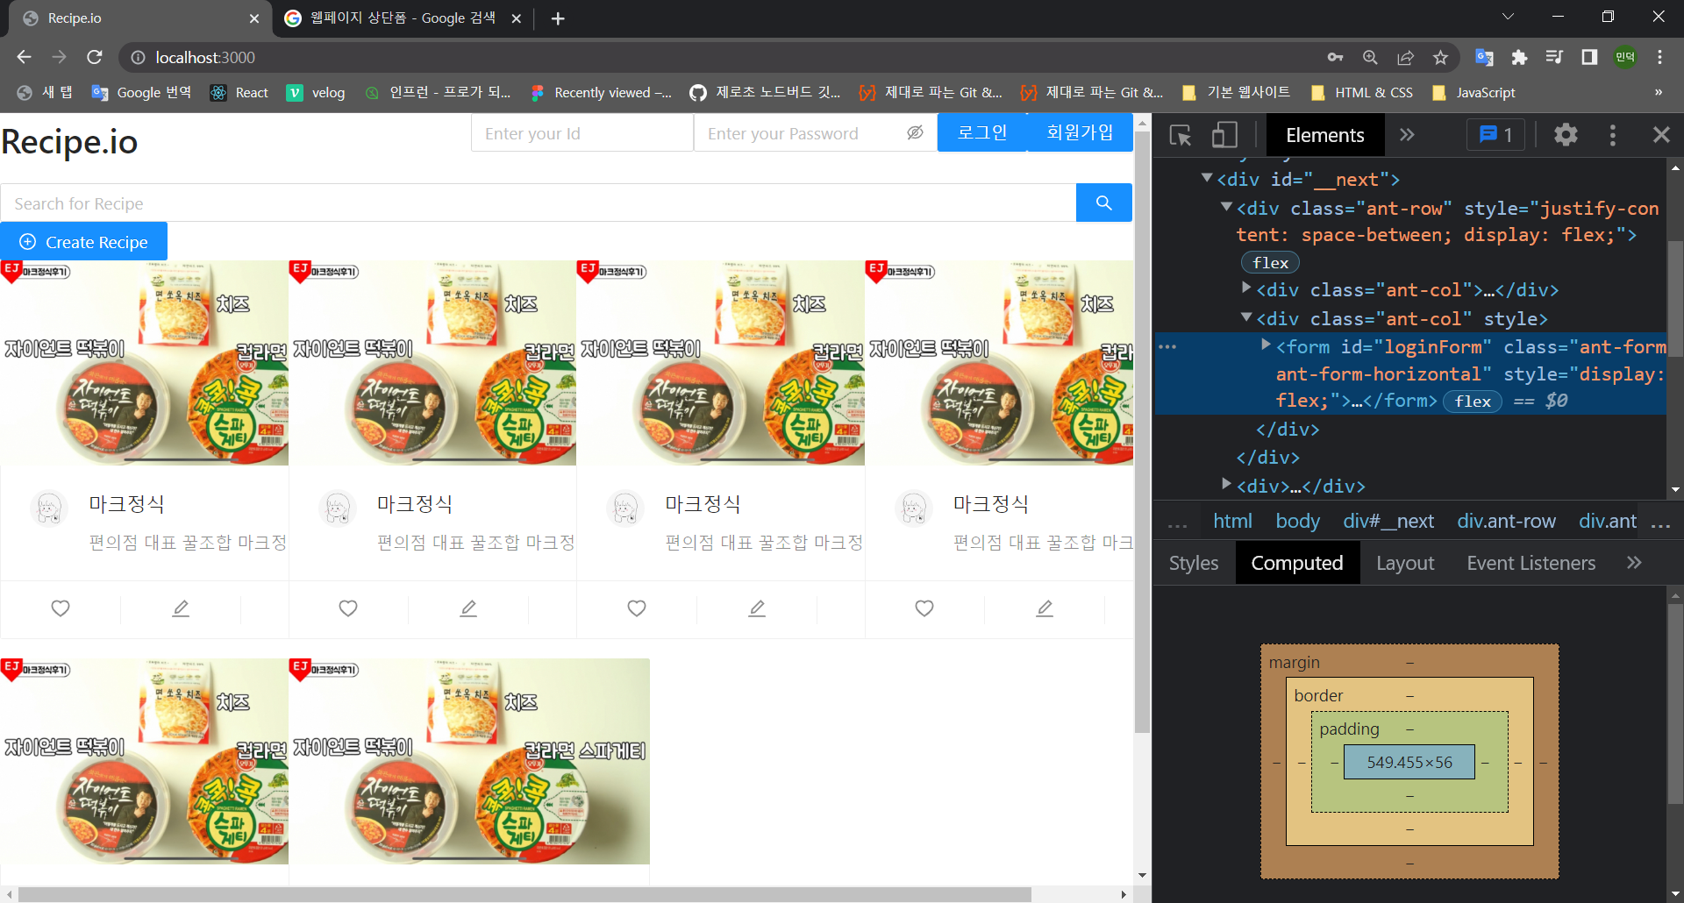Open the React bookmark
Viewport: 1684px width, 903px height.
(x=239, y=92)
